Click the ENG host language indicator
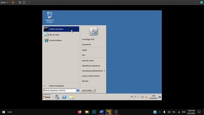 [184, 112]
